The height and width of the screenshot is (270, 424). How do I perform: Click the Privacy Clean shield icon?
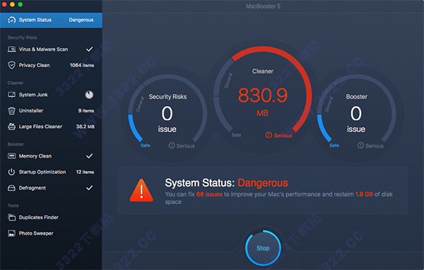tap(11, 65)
